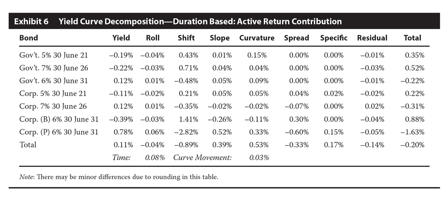Click the Total column header
This screenshot has height=198, width=448.
click(x=412, y=38)
